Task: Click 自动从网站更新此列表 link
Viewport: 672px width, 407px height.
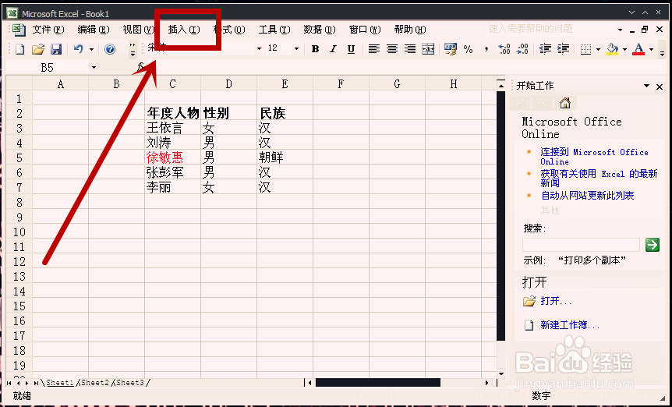Action: 587,196
